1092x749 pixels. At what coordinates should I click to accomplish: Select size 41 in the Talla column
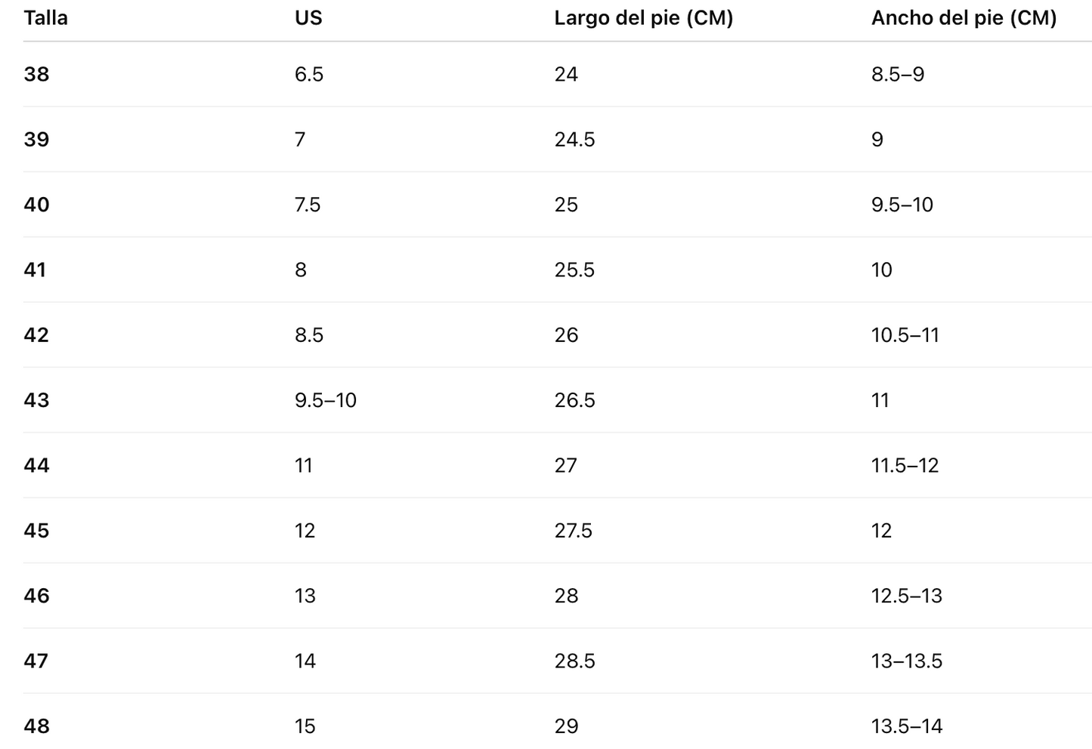pos(35,270)
